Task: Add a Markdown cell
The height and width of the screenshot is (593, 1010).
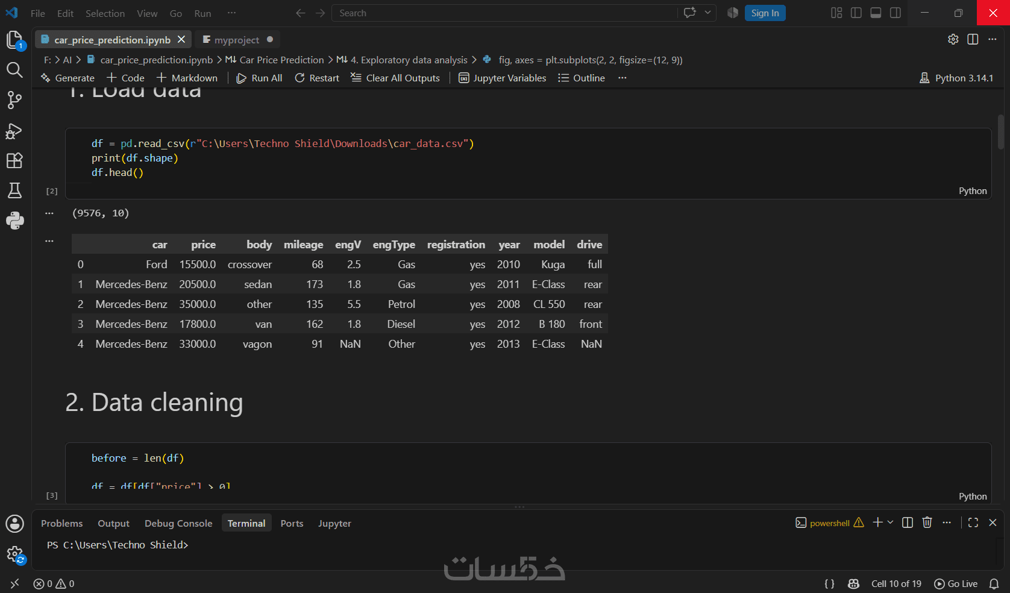Action: point(187,78)
